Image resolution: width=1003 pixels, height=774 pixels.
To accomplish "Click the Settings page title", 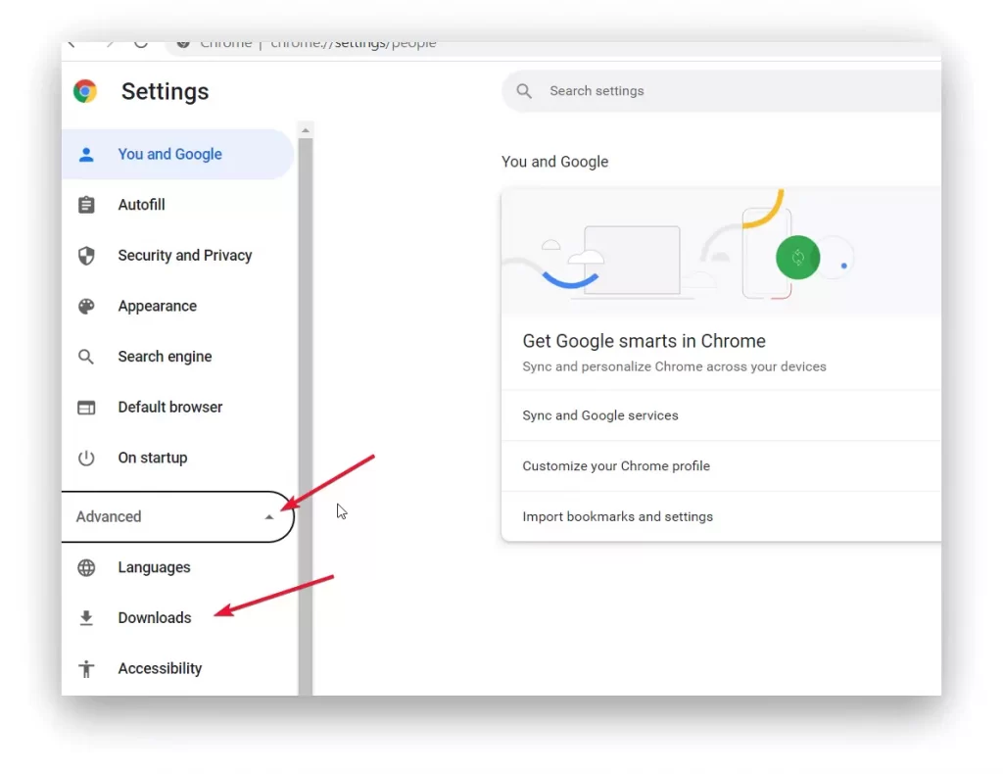I will (x=165, y=91).
